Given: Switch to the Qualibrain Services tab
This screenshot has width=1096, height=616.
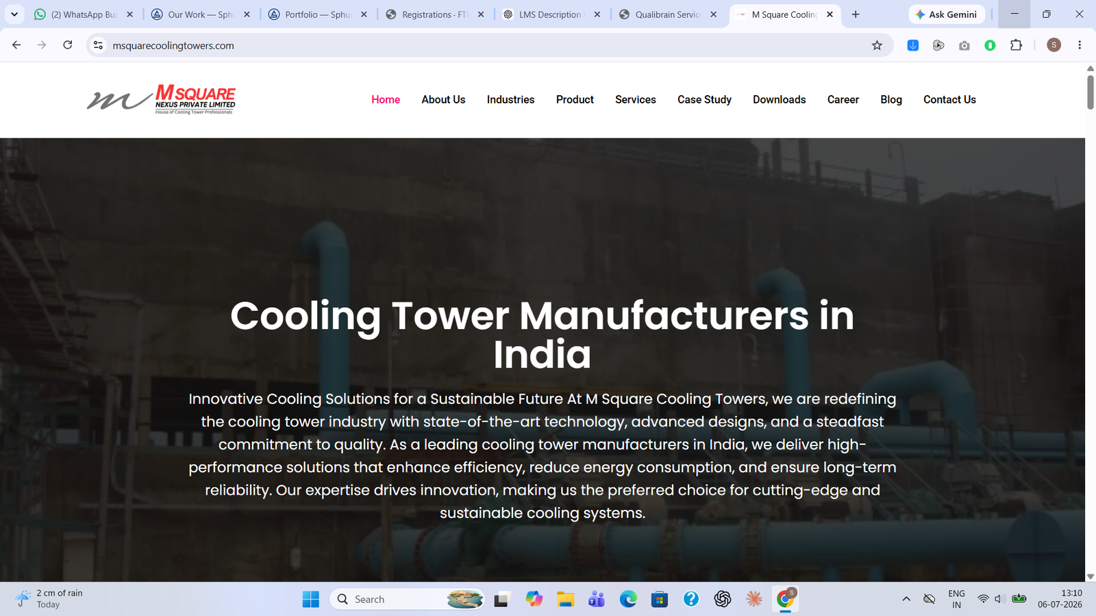Looking at the screenshot, I should [x=668, y=14].
